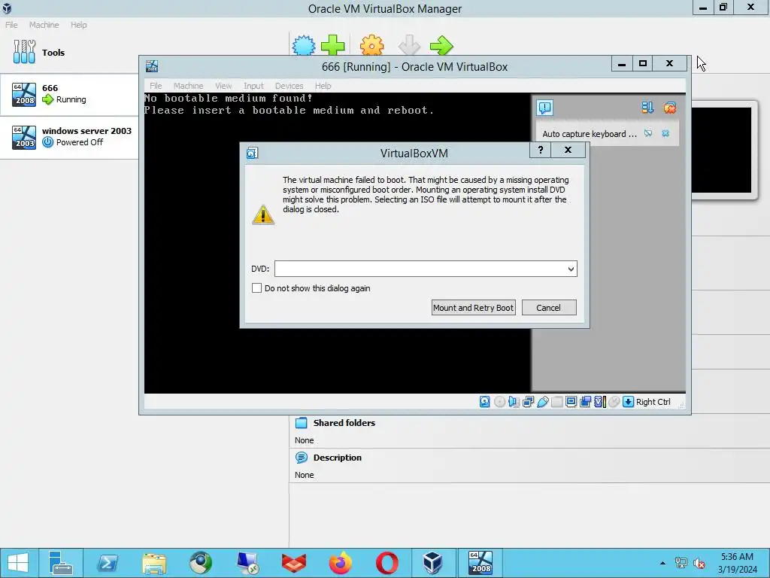Viewport: 770px width, 578px height.
Task: Open the Tools icon in the Manager sidebar
Action: tap(24, 52)
